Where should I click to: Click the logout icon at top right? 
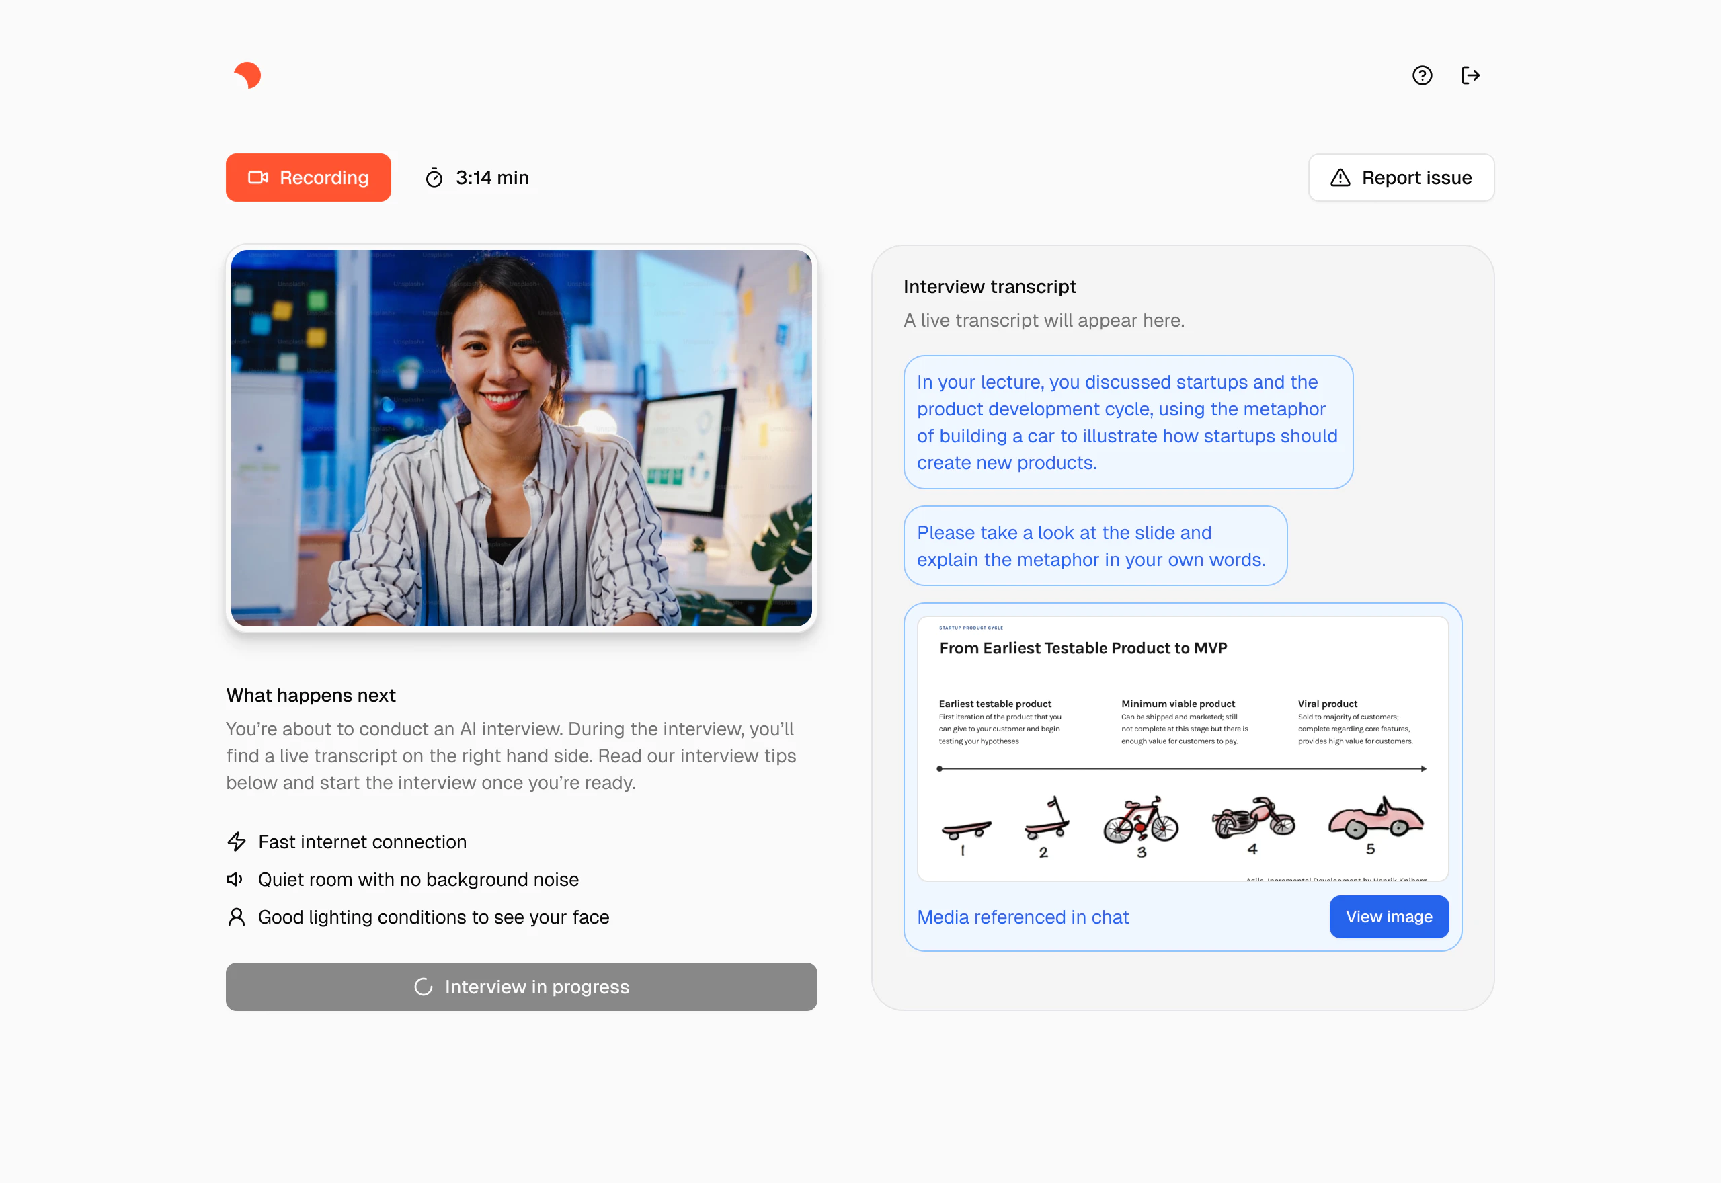click(x=1470, y=75)
